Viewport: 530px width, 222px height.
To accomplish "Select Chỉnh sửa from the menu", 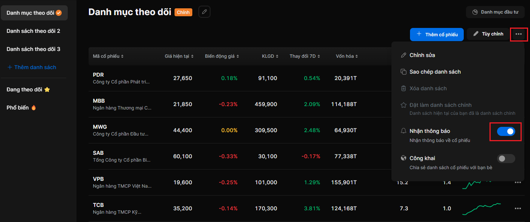I will tap(422, 55).
